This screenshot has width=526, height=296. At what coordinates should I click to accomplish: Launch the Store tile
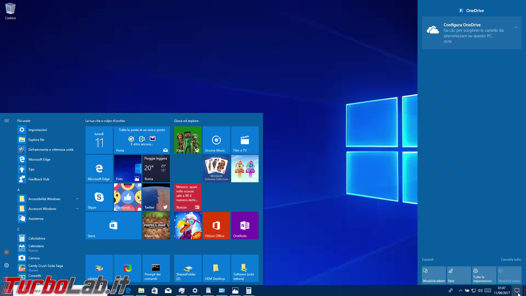[x=113, y=225]
